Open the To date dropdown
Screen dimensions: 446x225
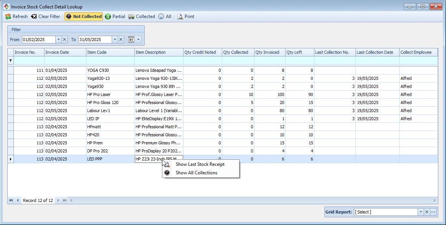[x=115, y=40]
